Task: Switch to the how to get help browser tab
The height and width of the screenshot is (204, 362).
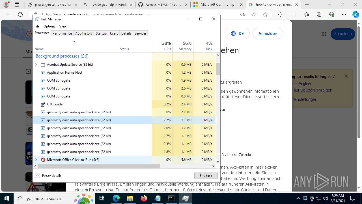Action: (x=107, y=5)
